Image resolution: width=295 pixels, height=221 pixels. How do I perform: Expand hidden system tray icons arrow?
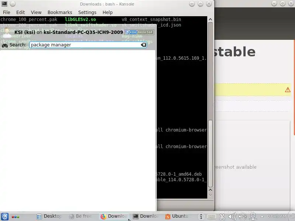[262, 217]
